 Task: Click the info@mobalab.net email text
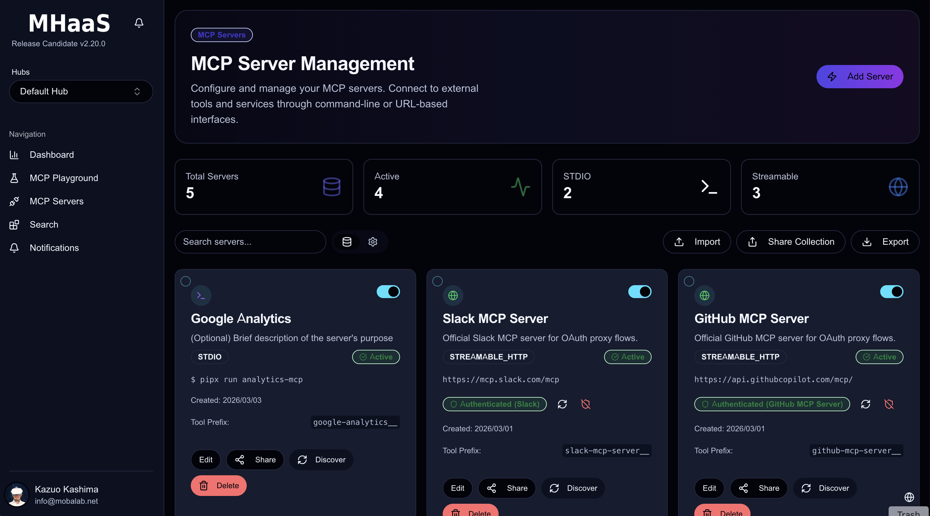click(x=66, y=501)
